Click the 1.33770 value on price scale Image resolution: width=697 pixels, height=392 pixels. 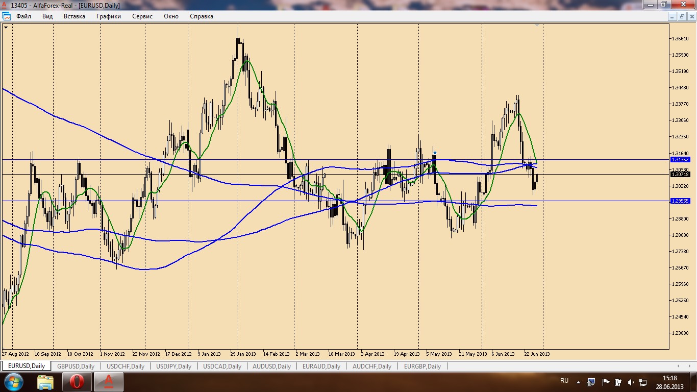coord(681,104)
